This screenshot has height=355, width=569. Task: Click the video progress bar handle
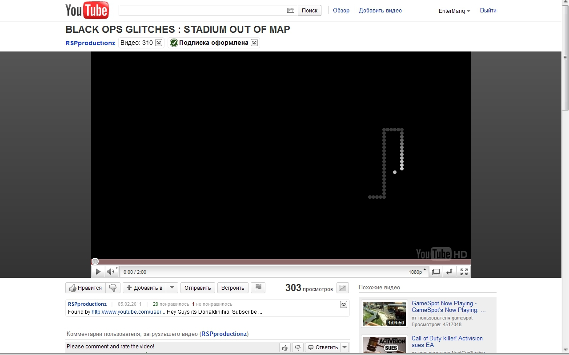(95, 262)
